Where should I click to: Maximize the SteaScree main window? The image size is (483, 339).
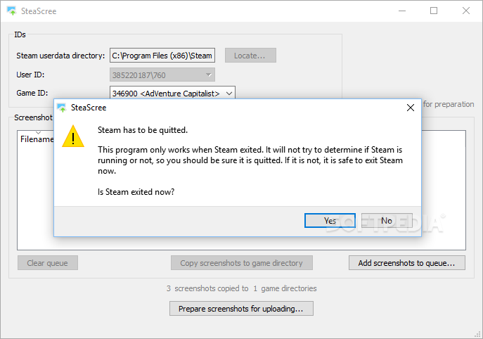[434, 11]
